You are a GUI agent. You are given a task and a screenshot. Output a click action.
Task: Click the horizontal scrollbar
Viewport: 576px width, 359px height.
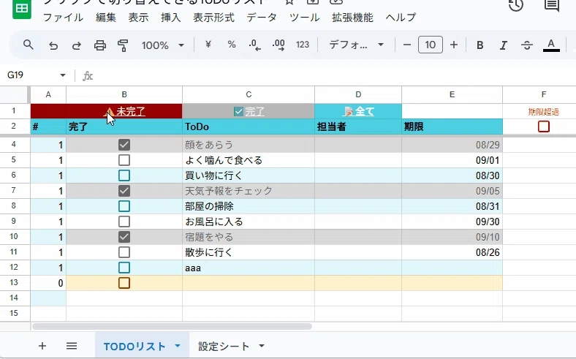172,326
